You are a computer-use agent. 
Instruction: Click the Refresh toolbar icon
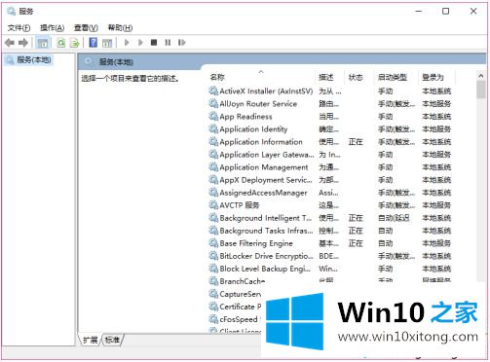(x=60, y=43)
